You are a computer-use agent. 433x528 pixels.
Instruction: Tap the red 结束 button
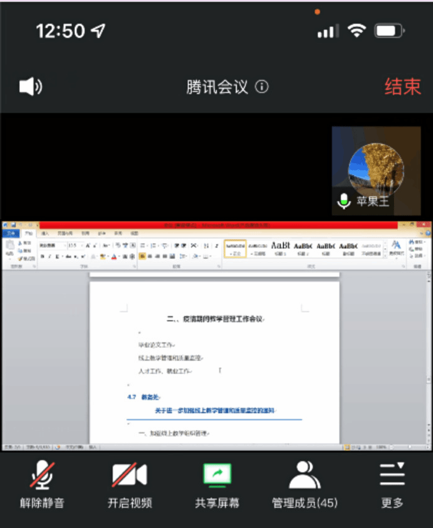402,86
